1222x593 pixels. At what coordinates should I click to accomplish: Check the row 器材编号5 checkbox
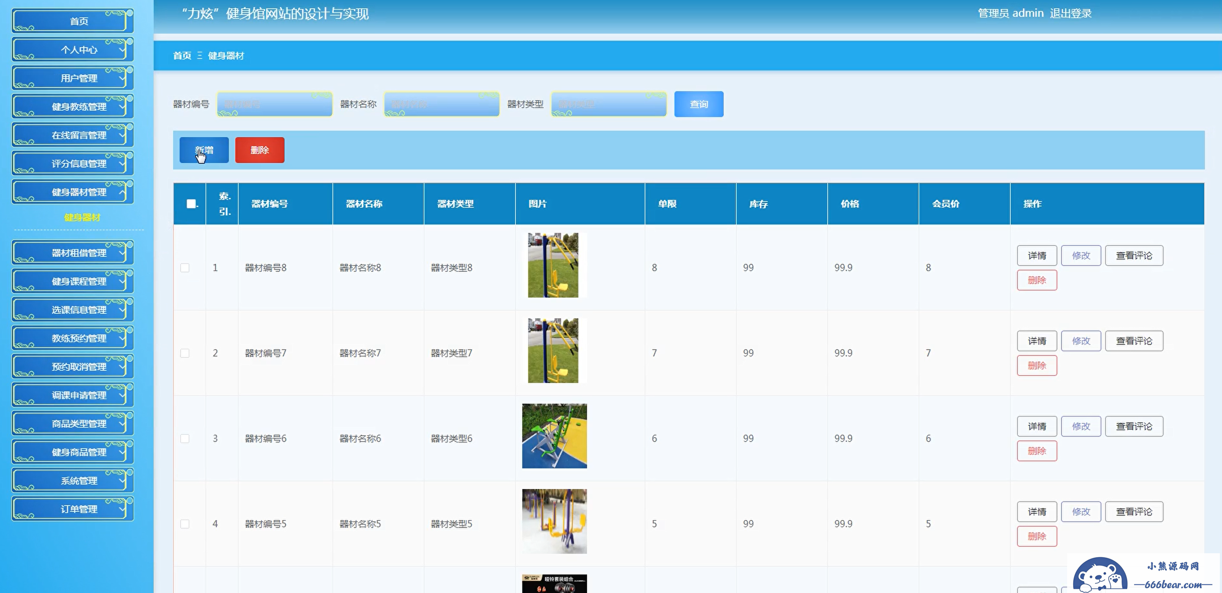[x=185, y=523]
